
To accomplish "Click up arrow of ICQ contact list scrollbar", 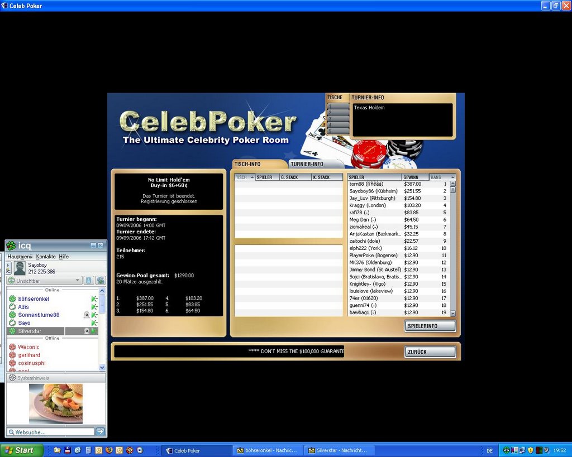I will [x=102, y=291].
